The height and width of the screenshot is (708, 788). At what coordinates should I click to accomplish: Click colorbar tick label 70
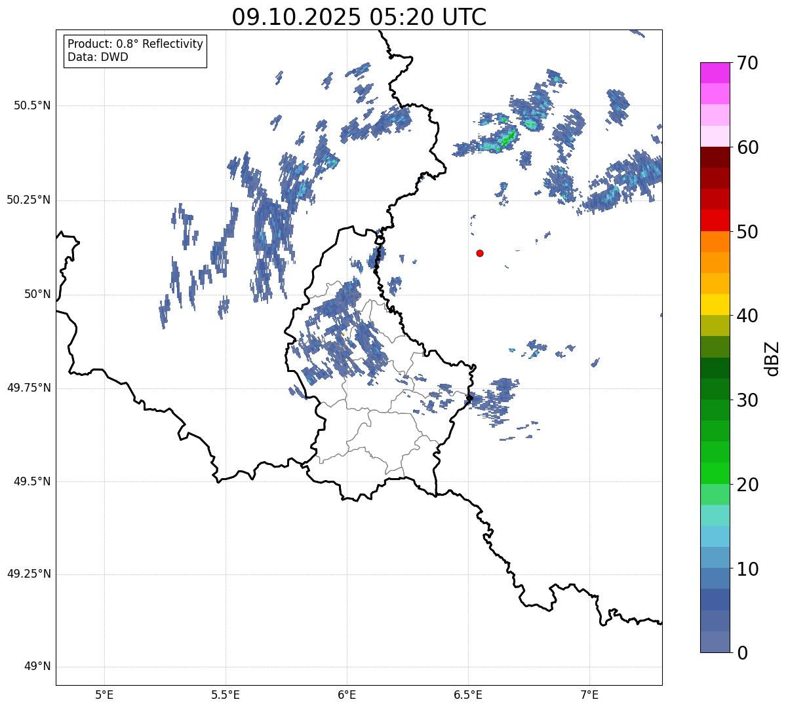pos(747,64)
